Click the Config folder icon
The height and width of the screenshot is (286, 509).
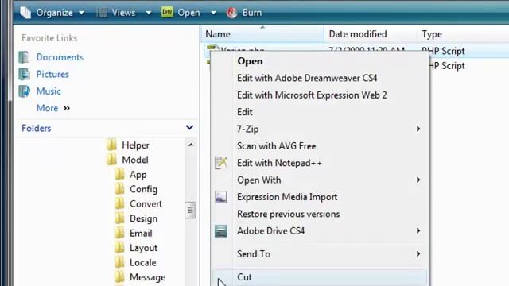click(119, 189)
